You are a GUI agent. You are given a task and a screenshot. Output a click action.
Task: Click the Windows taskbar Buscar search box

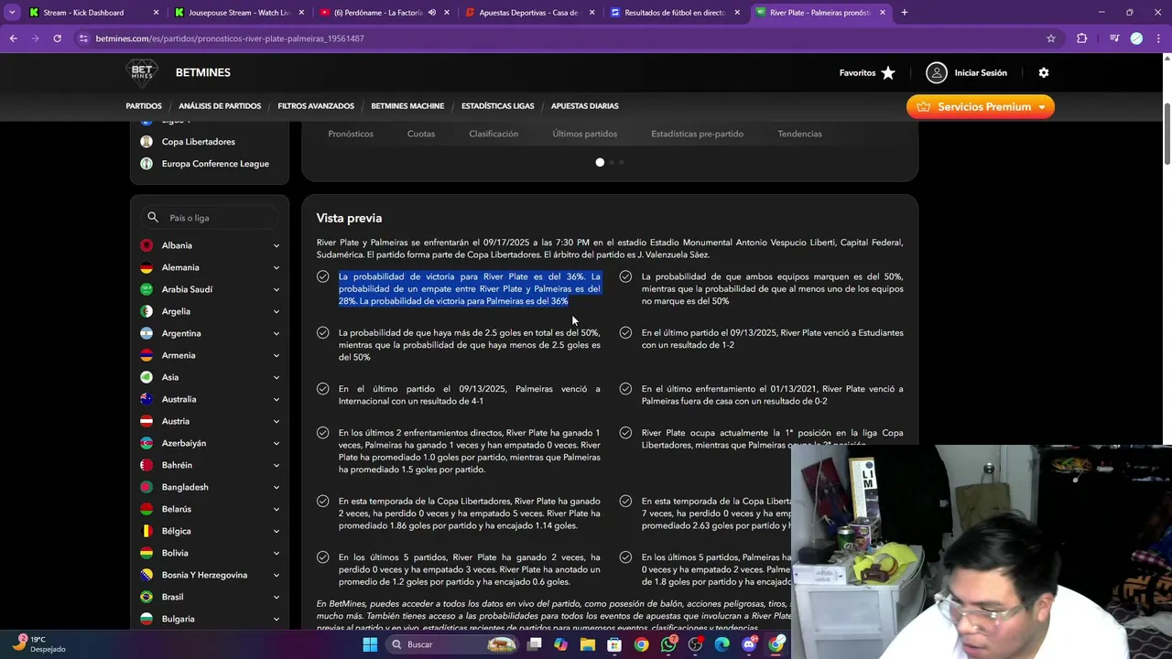(453, 644)
